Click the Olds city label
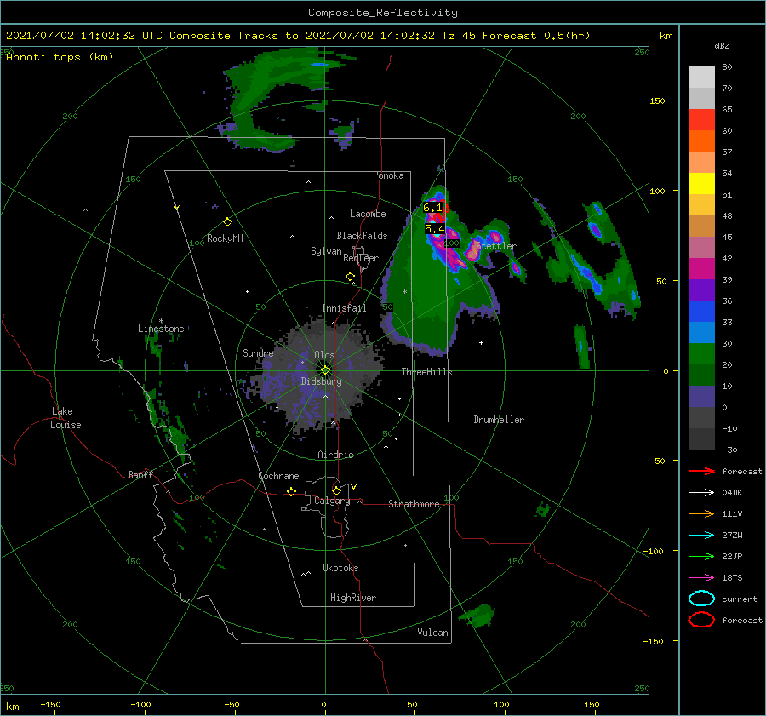The height and width of the screenshot is (716, 766). 324,355
